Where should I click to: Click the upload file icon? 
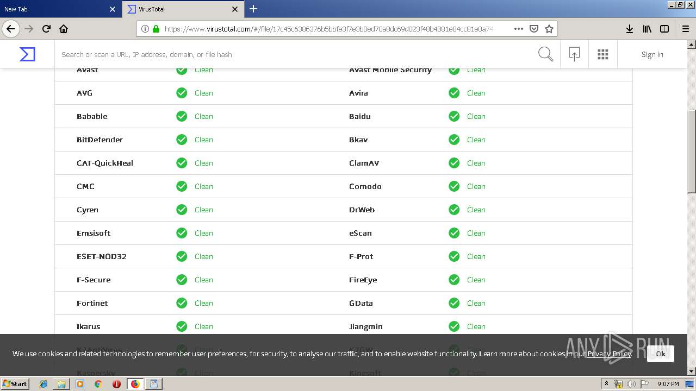click(x=574, y=54)
